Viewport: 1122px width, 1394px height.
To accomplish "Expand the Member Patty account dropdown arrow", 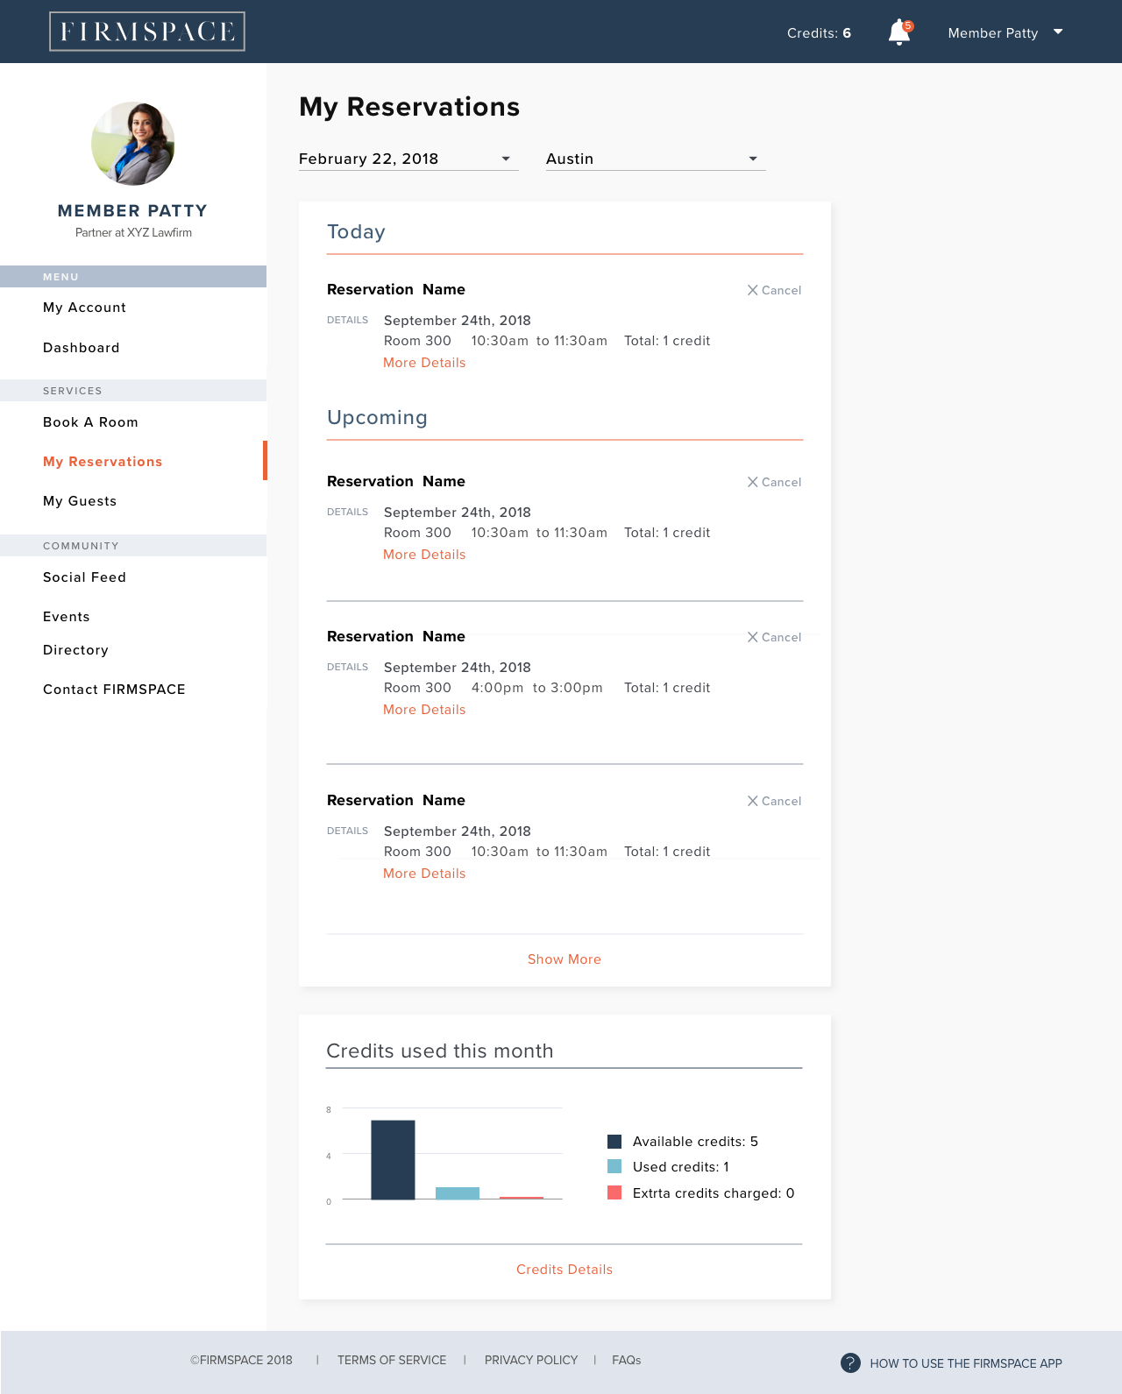I will (x=1058, y=32).
